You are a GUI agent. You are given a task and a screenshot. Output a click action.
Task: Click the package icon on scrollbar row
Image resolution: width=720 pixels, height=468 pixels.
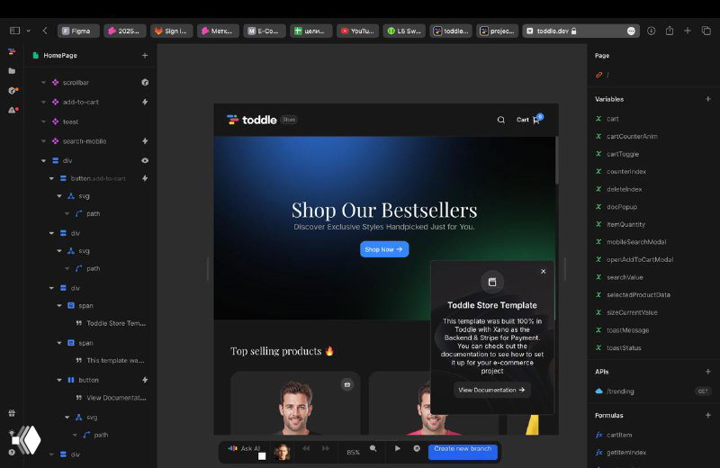pyautogui.click(x=145, y=82)
